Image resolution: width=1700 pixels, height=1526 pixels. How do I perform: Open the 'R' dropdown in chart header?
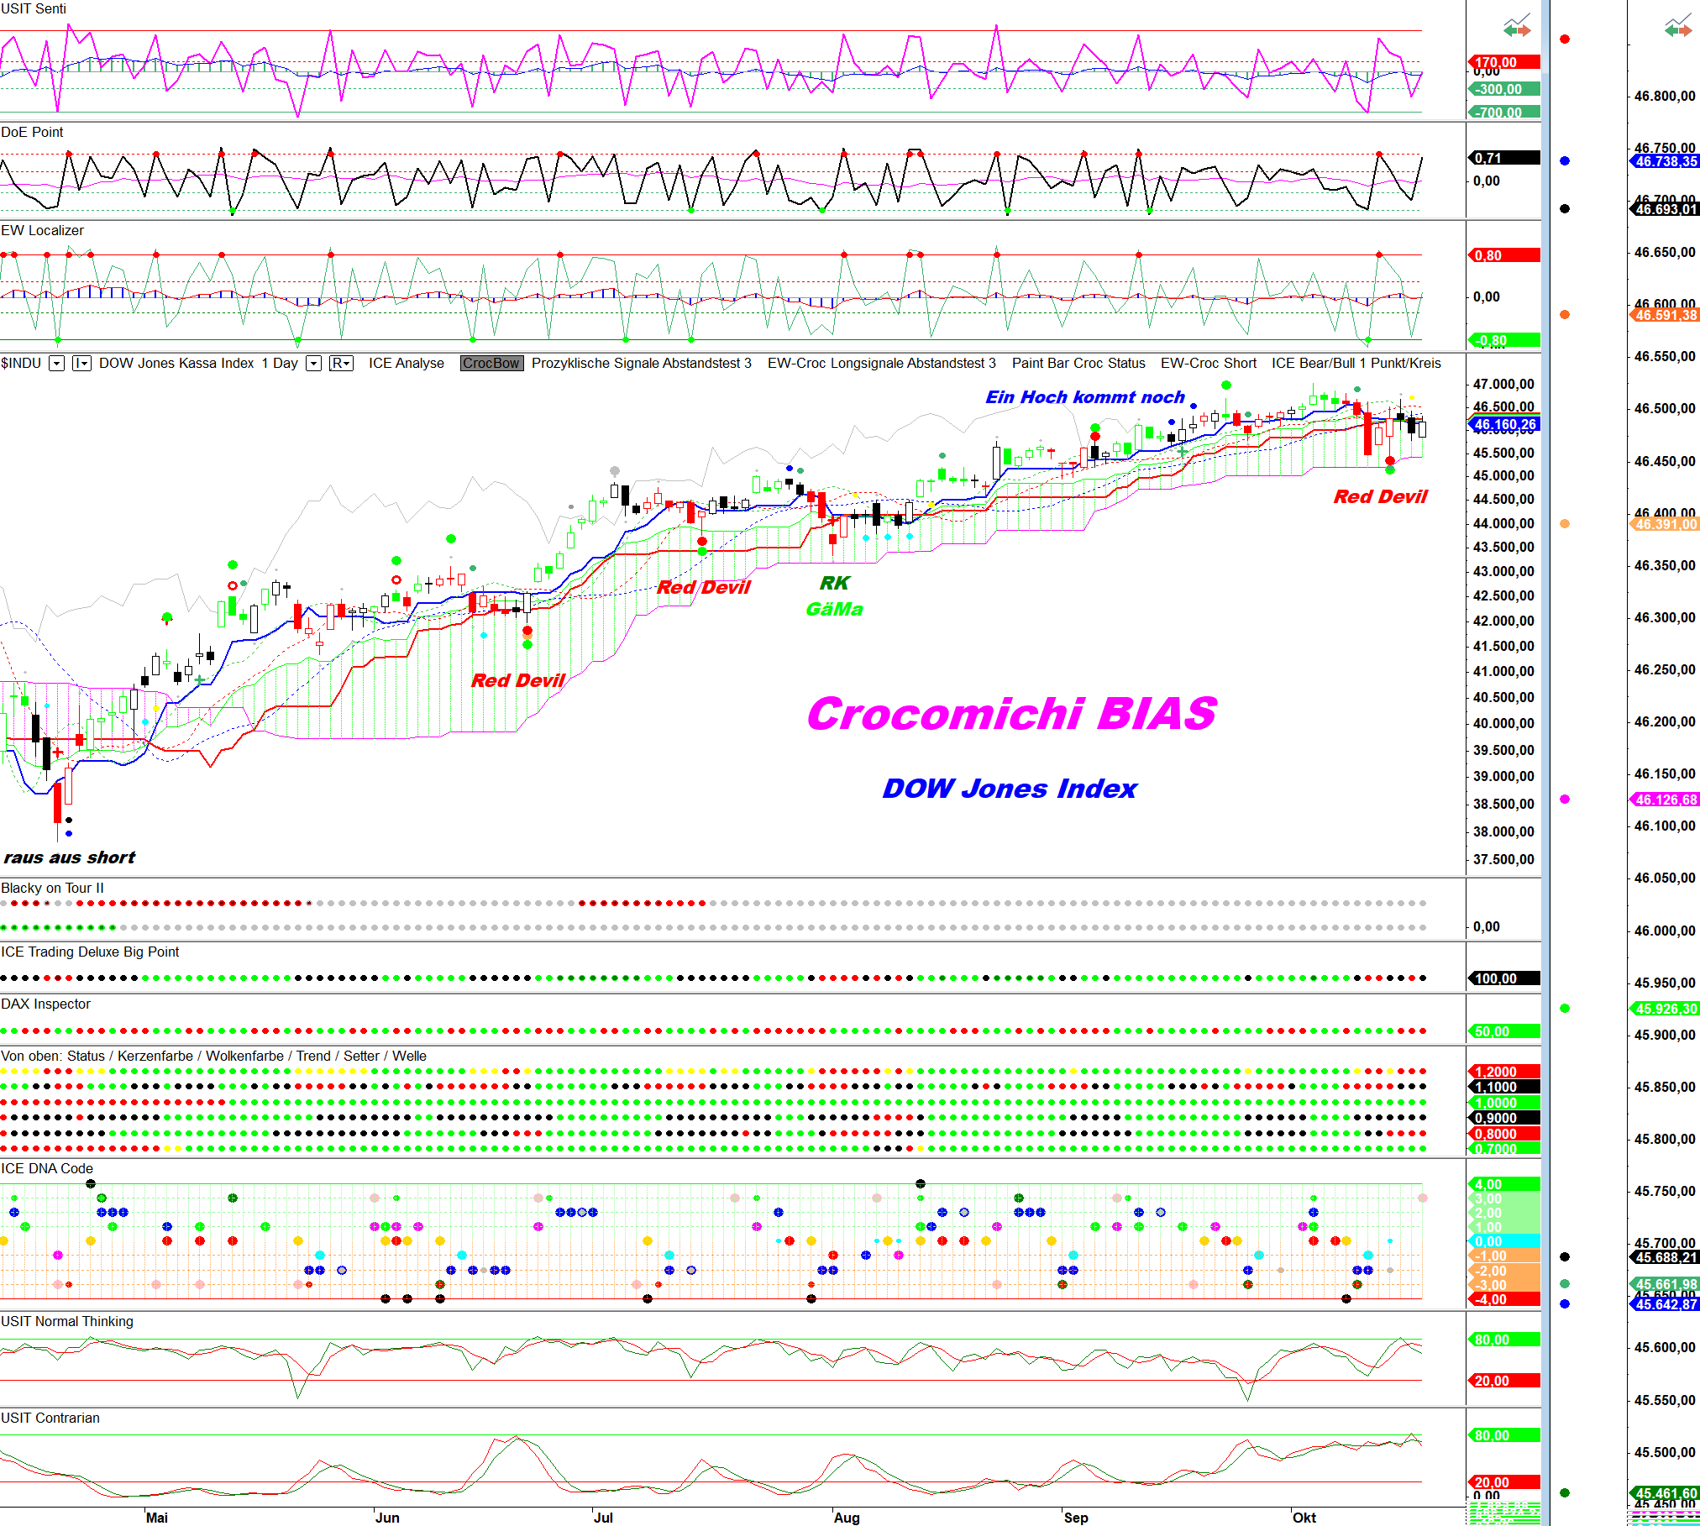coord(340,364)
